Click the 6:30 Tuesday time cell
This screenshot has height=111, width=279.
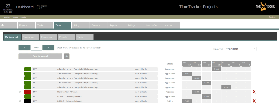pos(197,92)
